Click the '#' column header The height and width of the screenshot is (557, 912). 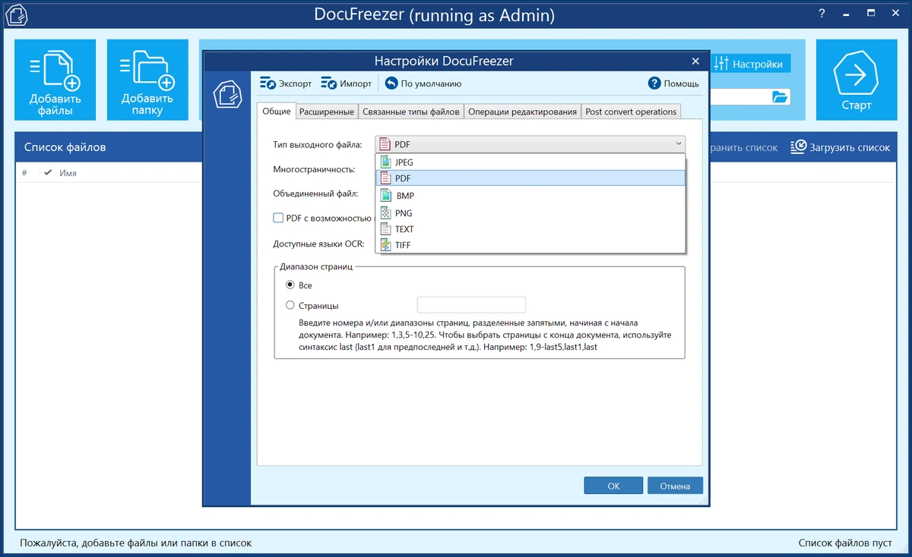[24, 173]
